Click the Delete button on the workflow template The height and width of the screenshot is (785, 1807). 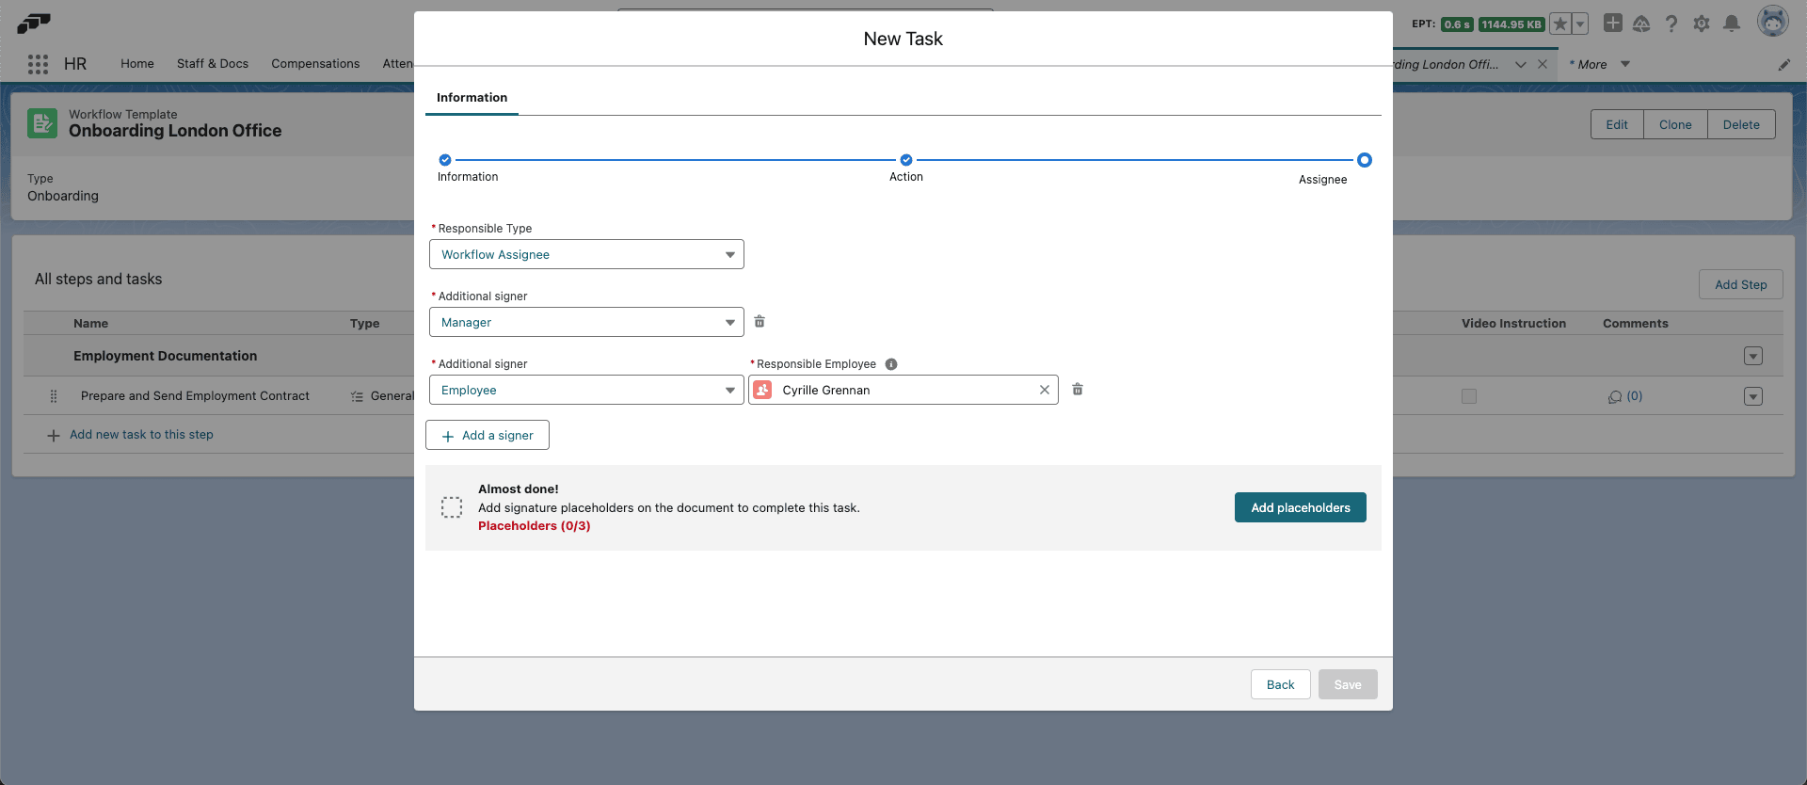[x=1741, y=124]
